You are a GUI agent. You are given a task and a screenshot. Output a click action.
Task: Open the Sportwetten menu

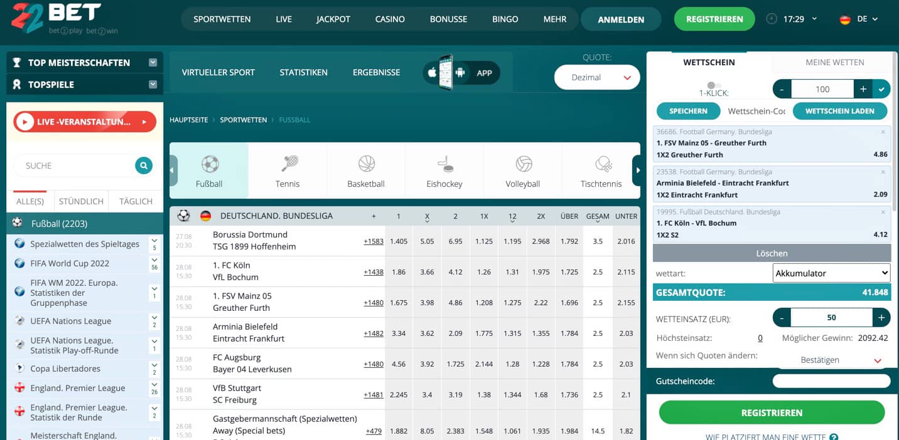click(222, 19)
